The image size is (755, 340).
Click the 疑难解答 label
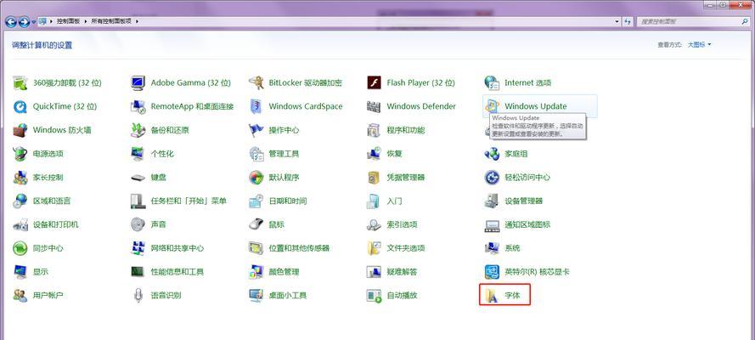[x=402, y=272]
